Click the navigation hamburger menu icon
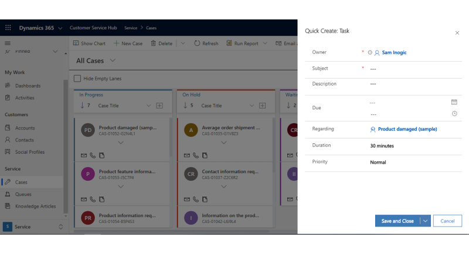Image resolution: width=469 pixels, height=264 pixels. coord(8,43)
